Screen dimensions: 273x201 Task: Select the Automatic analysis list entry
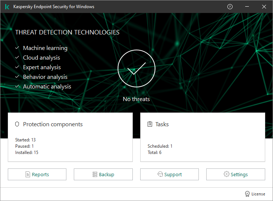point(47,87)
